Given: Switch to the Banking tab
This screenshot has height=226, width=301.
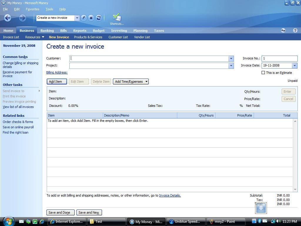Looking at the screenshot, I should [47, 31].
